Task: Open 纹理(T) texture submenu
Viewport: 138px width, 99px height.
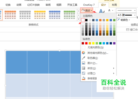Action: 99,73
